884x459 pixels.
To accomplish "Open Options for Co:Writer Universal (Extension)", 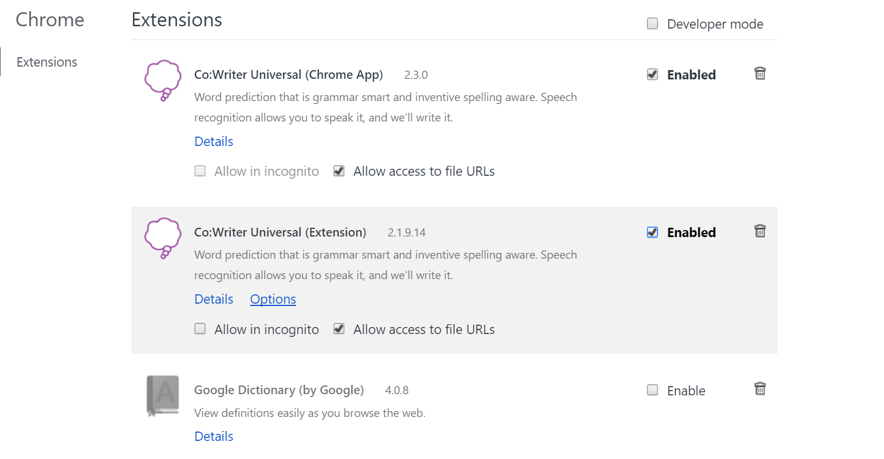I will coord(273,299).
